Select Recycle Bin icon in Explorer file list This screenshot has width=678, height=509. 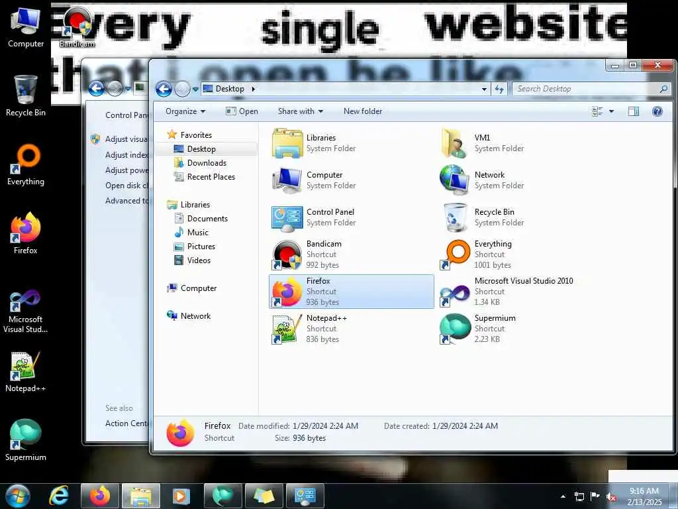point(456,217)
